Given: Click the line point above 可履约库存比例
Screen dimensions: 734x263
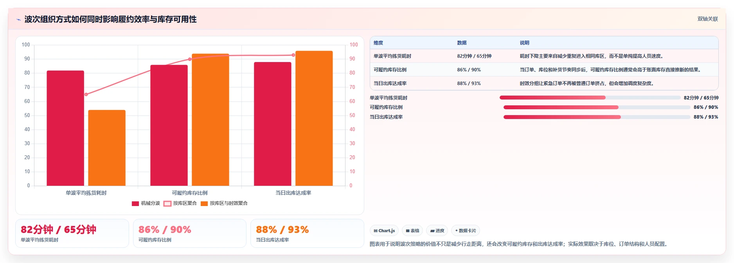Looking at the screenshot, I should 190,59.
